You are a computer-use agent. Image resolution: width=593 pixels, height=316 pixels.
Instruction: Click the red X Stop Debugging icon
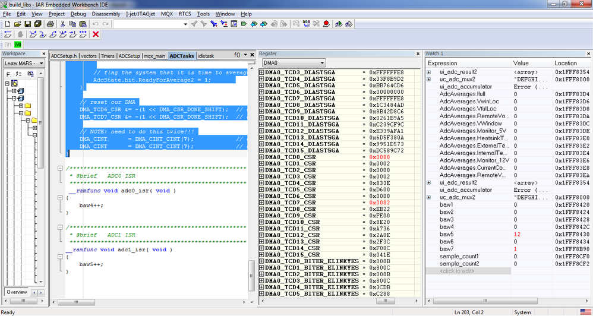click(96, 34)
